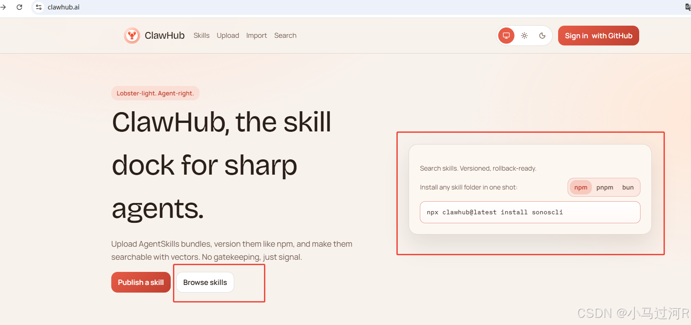The image size is (691, 325).
Task: Open the Upload nav item
Action: coord(228,36)
